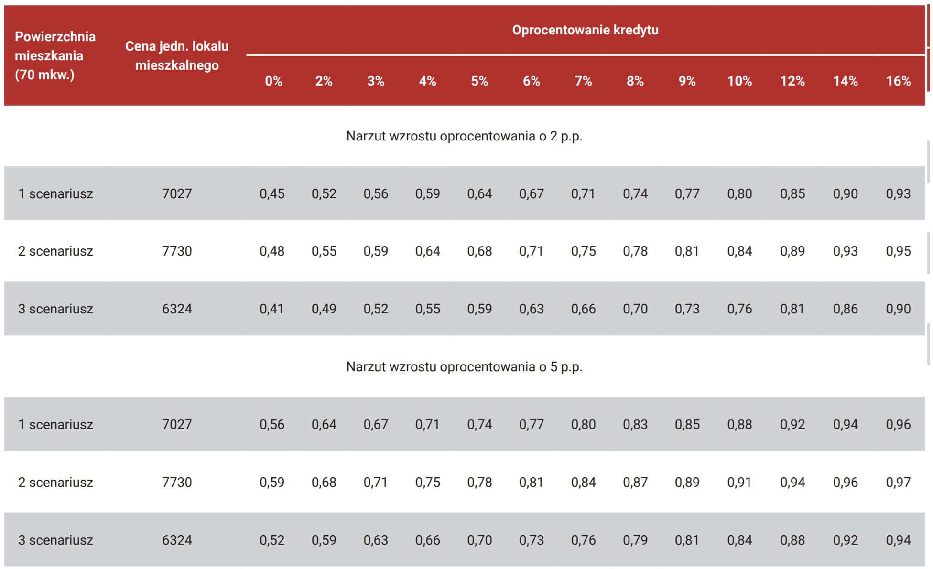
Task: Click the 12% column header
Action: [792, 81]
